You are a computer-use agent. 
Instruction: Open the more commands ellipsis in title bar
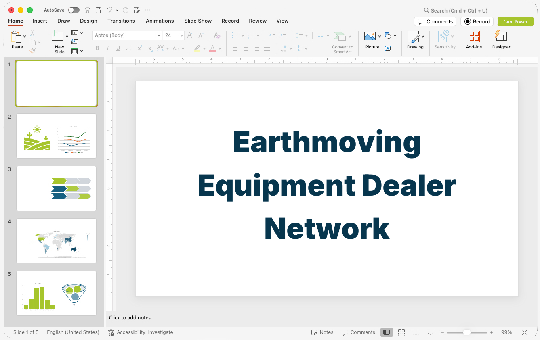[x=147, y=10]
